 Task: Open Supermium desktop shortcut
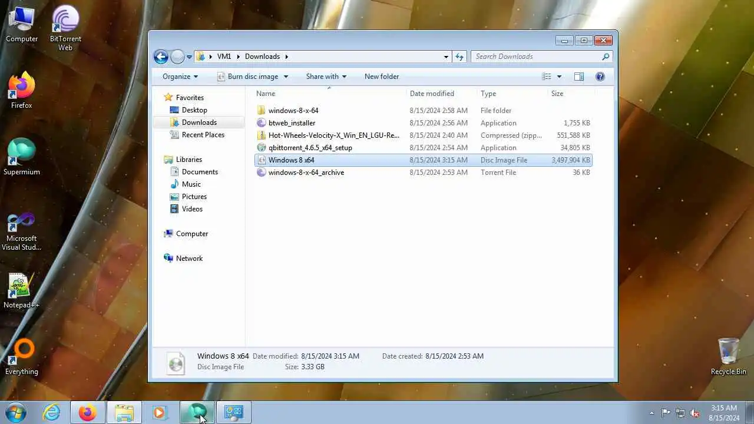point(22,157)
